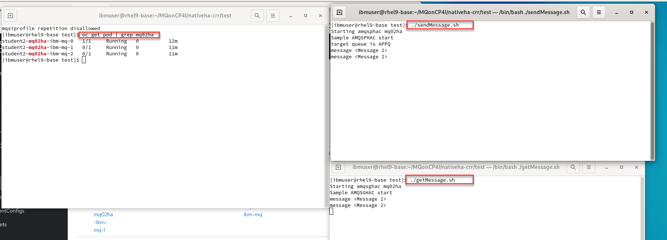This screenshot has width=667, height=240.
Task: Close the left oc get pod terminal
Action: pos(320,16)
